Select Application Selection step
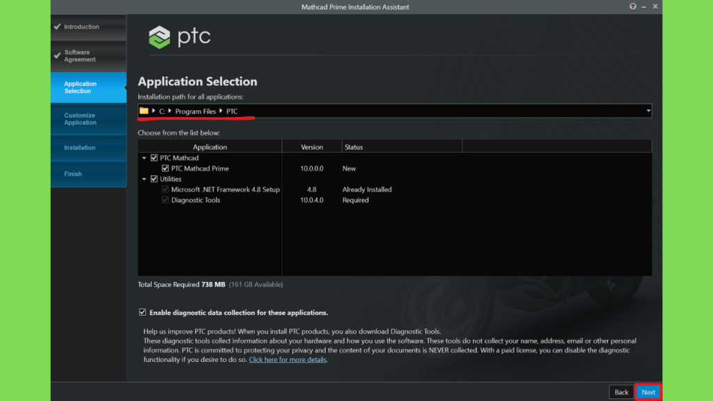Image resolution: width=713 pixels, height=401 pixels. [88, 87]
